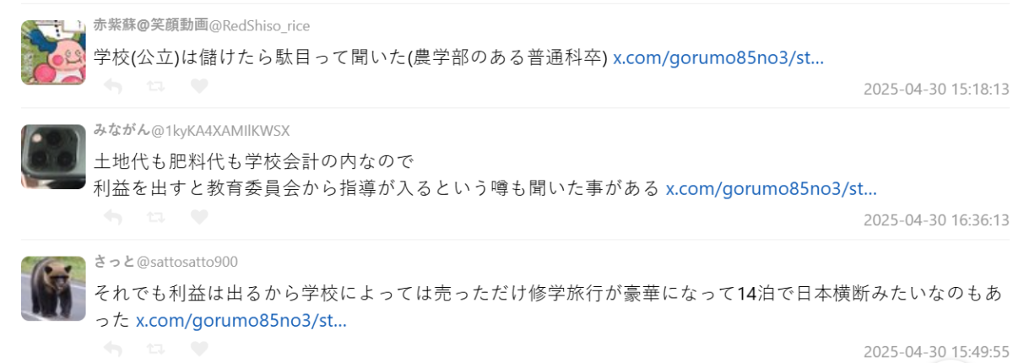Retweet the RedShiso_rice post
This screenshot has height=363, width=1013.
click(156, 86)
